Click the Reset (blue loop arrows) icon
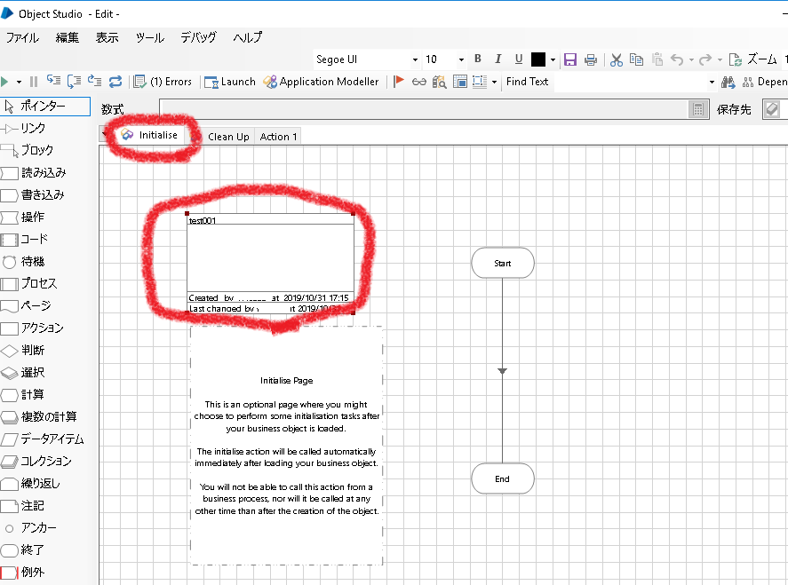This screenshot has height=585, width=788. point(115,82)
